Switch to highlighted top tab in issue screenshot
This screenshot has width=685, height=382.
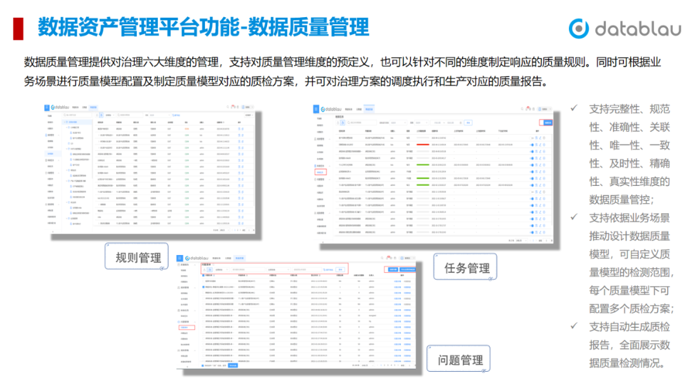[x=239, y=258]
